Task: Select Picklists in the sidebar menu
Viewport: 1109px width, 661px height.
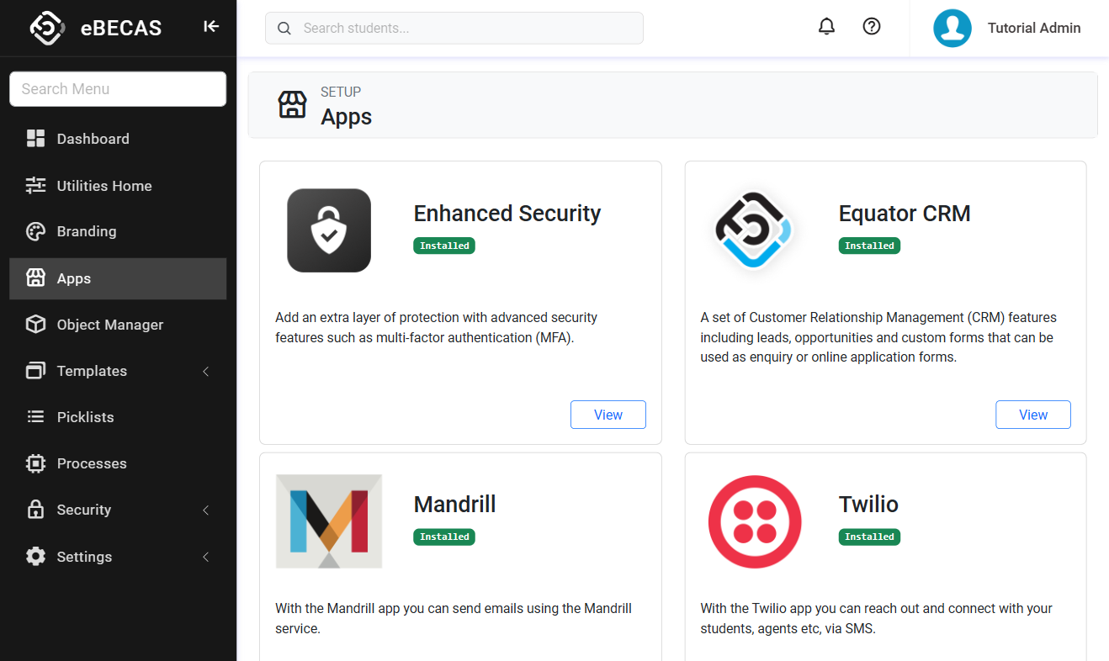Action: (85, 417)
